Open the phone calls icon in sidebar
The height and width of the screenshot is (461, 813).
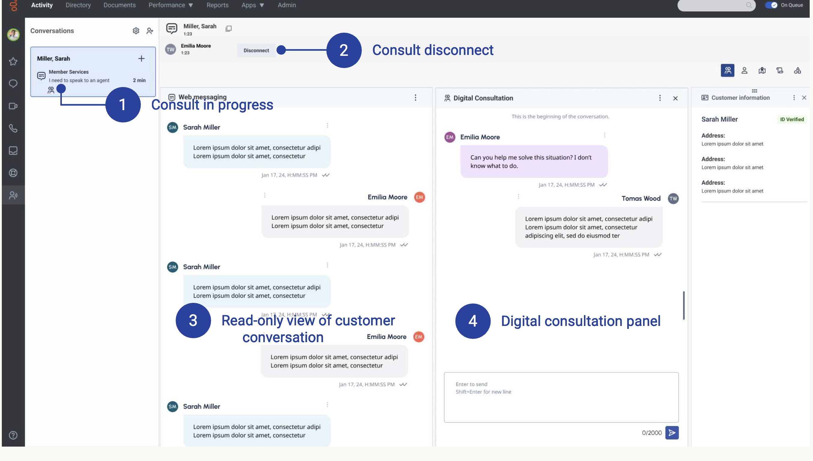coord(13,128)
